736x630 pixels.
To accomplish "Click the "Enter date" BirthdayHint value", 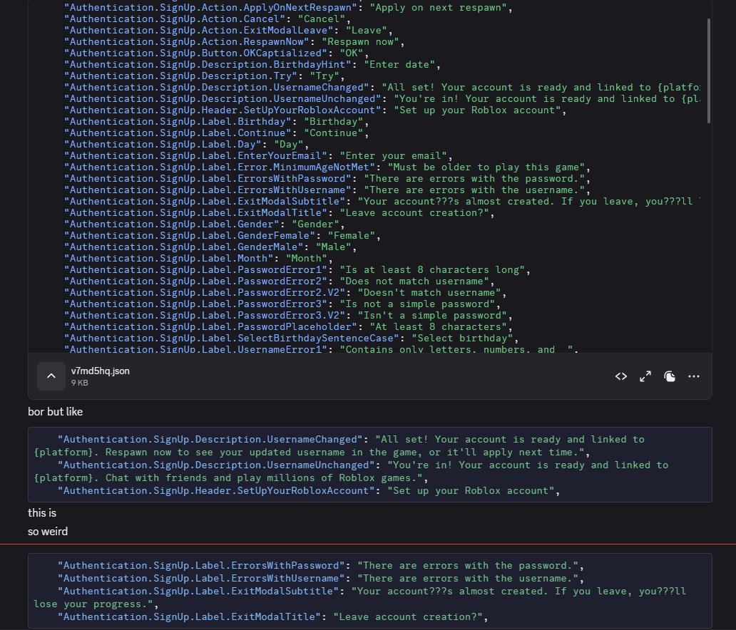I will (399, 64).
